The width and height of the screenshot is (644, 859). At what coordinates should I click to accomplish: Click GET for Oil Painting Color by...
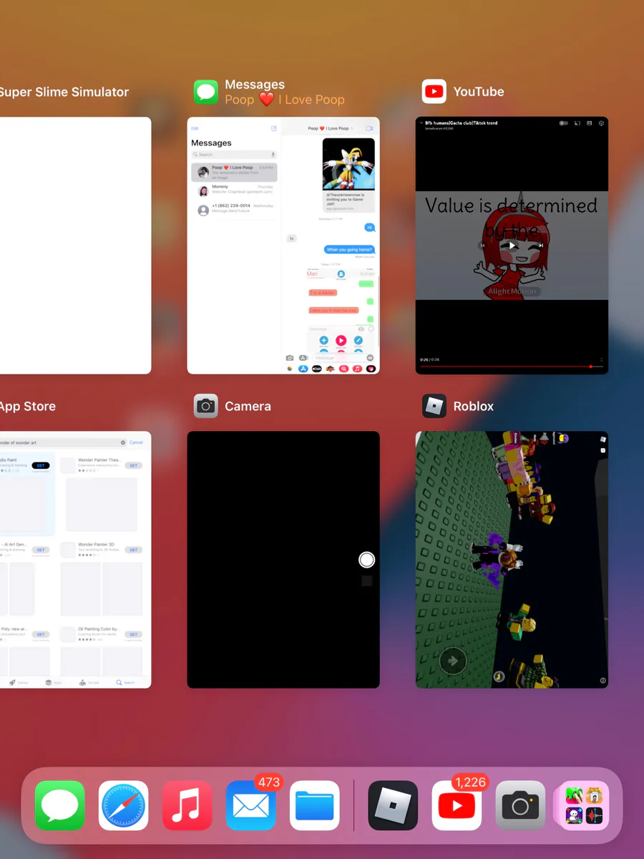click(133, 634)
